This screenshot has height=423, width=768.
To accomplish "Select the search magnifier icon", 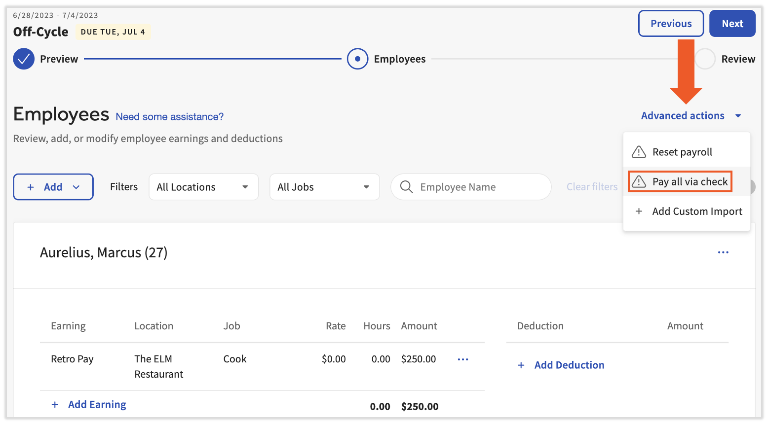I will click(406, 187).
